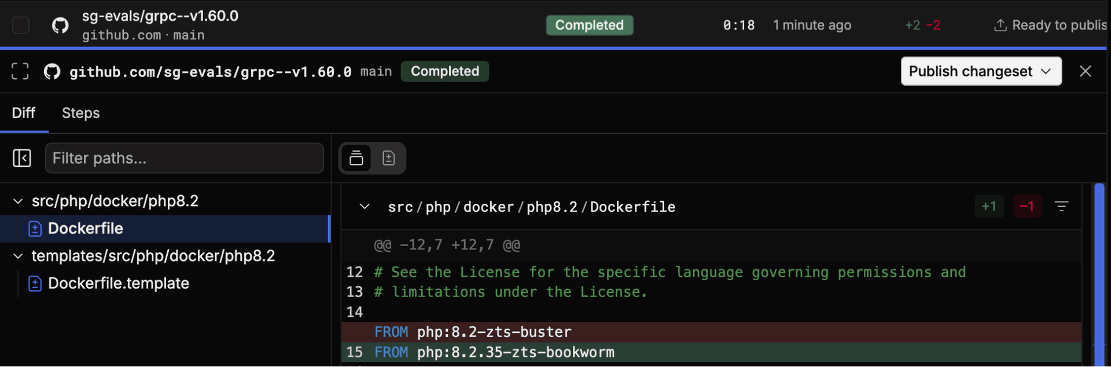Open the Publish changeset dropdown
Screen dimensions: 1111x367
981,71
